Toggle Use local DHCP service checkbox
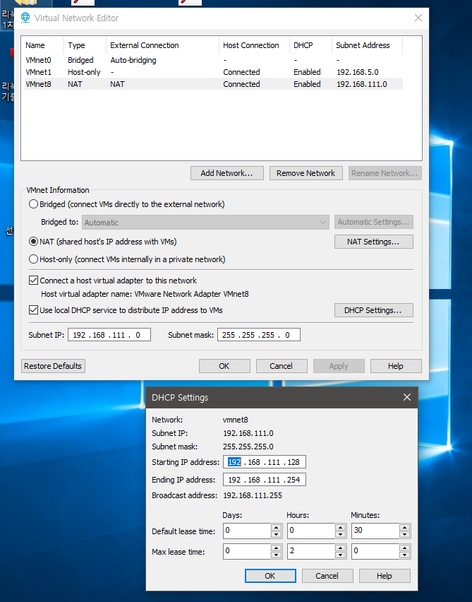This screenshot has width=472, height=602. (x=33, y=309)
